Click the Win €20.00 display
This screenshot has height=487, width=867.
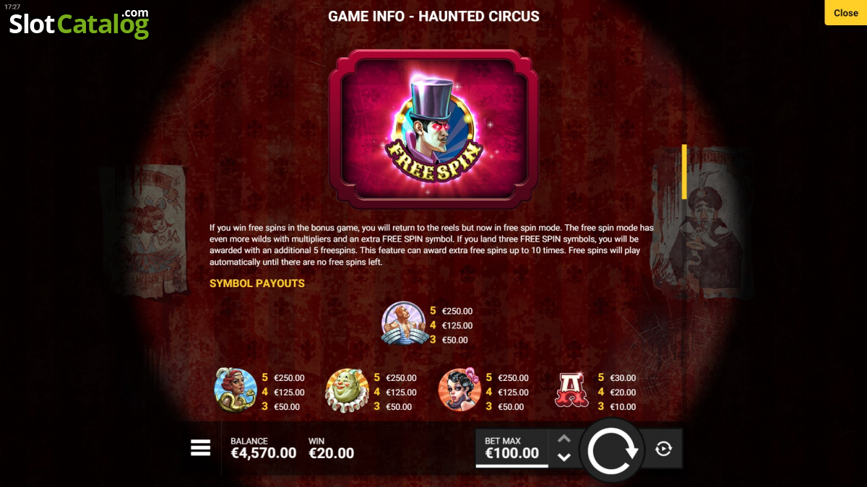pos(331,448)
